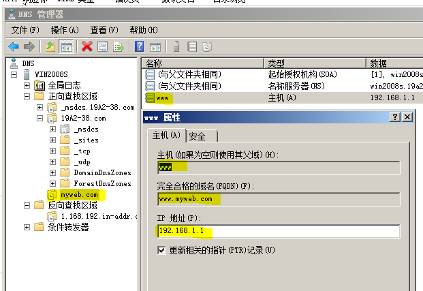Click the dialog help ? button

point(395,117)
